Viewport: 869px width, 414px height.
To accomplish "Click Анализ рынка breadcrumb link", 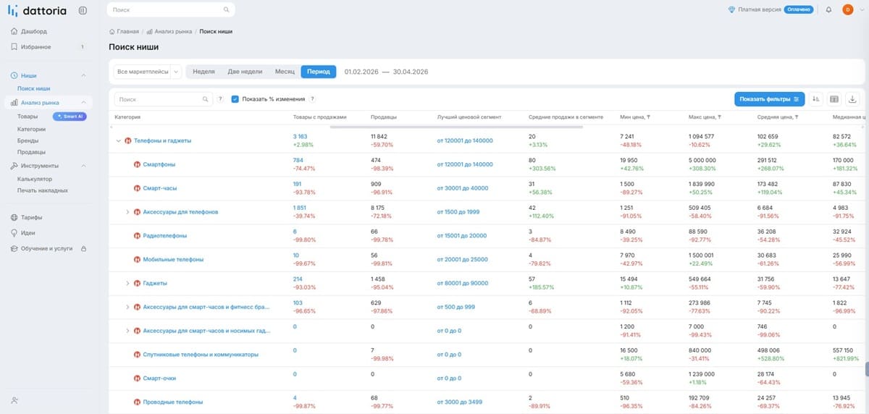I will tap(175, 32).
